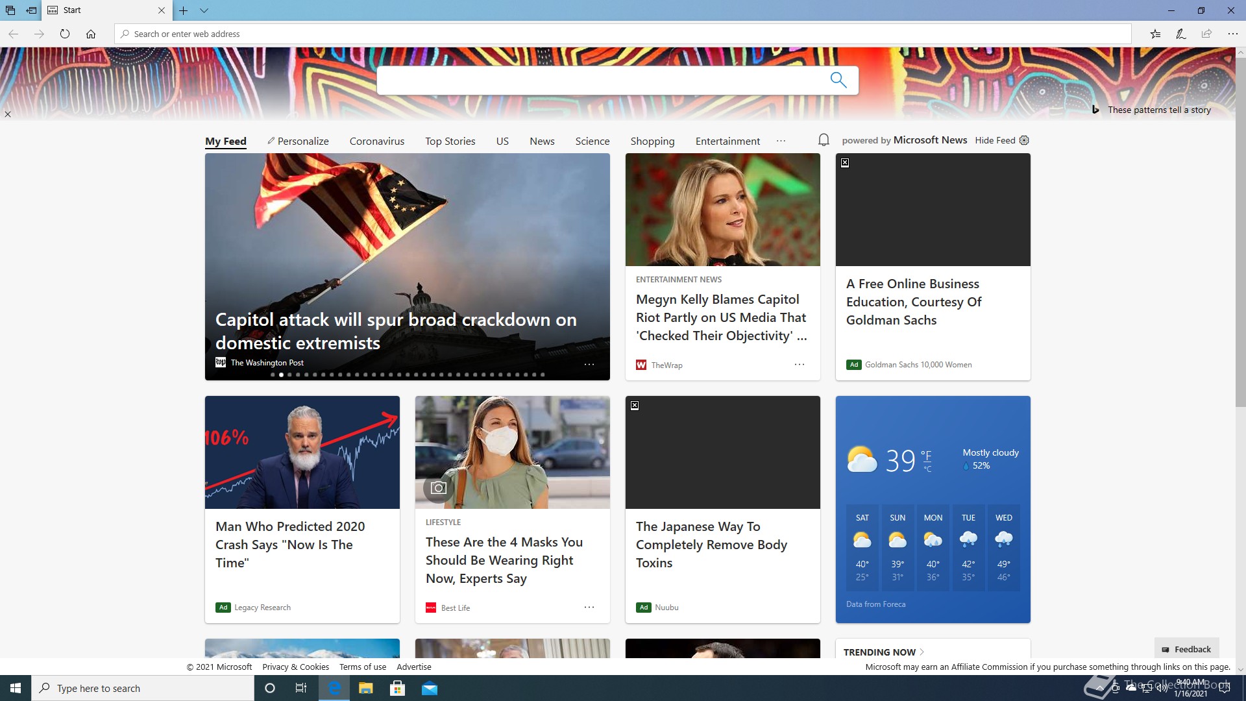Click the Refresh page icon

point(65,34)
